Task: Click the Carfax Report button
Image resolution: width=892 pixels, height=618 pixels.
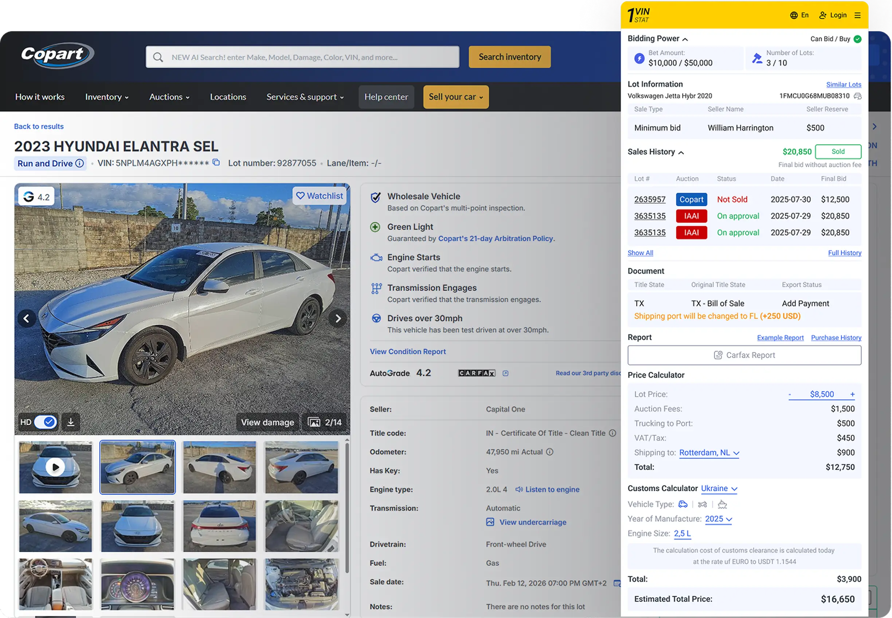Action: (744, 355)
